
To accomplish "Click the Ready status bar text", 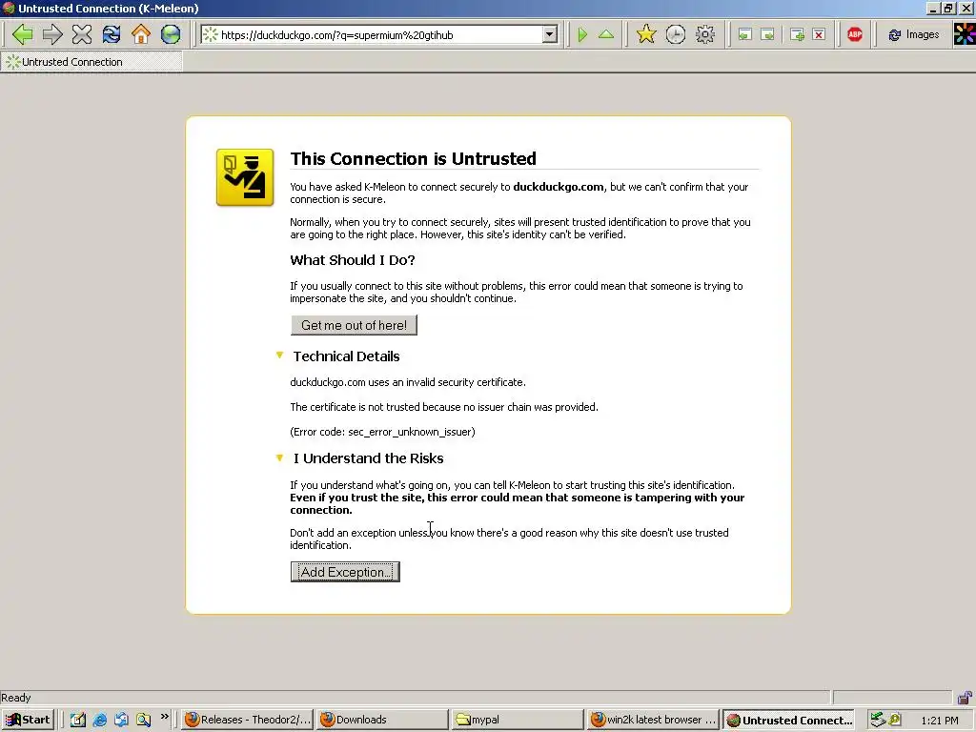I will coord(15,698).
